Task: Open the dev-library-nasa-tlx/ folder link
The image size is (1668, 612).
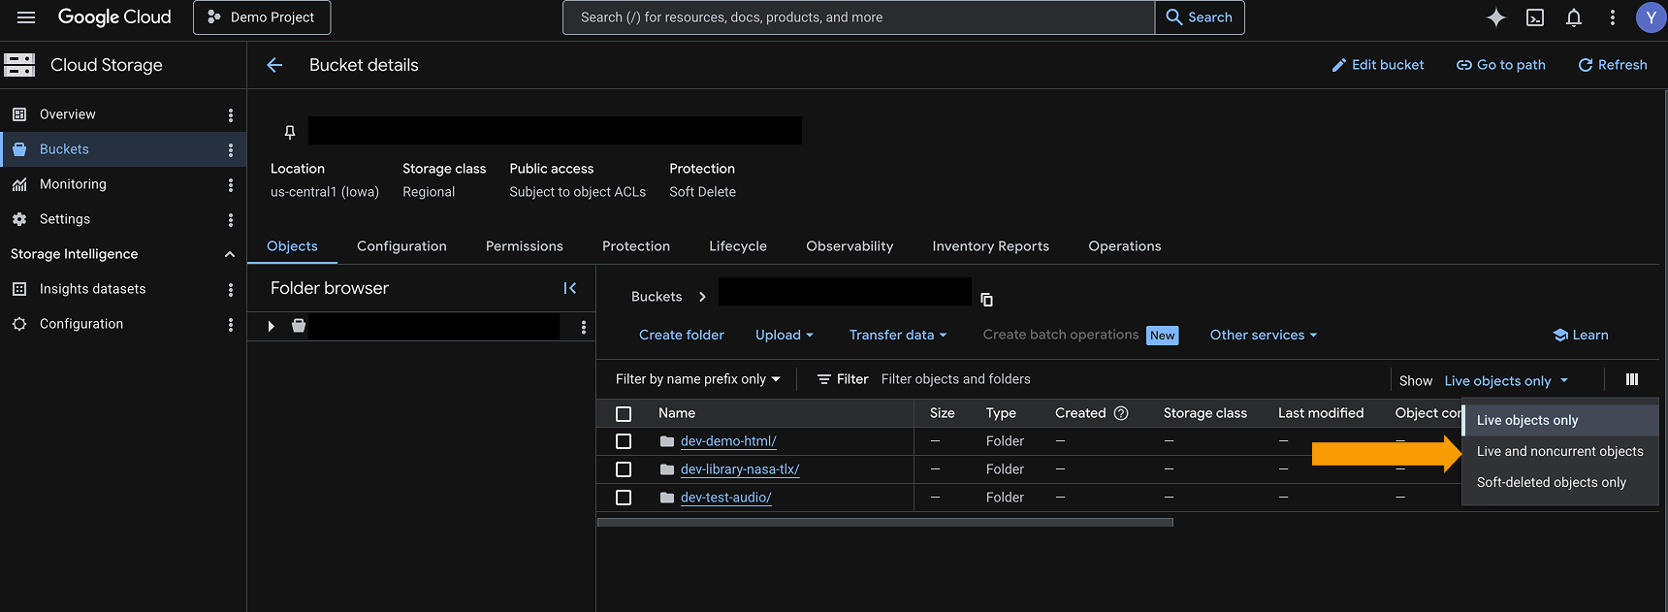Action: coord(740,469)
